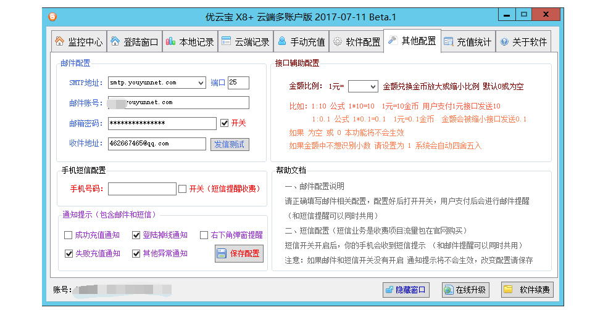
Task: Click the 云端记录 list icon
Action: point(226,42)
